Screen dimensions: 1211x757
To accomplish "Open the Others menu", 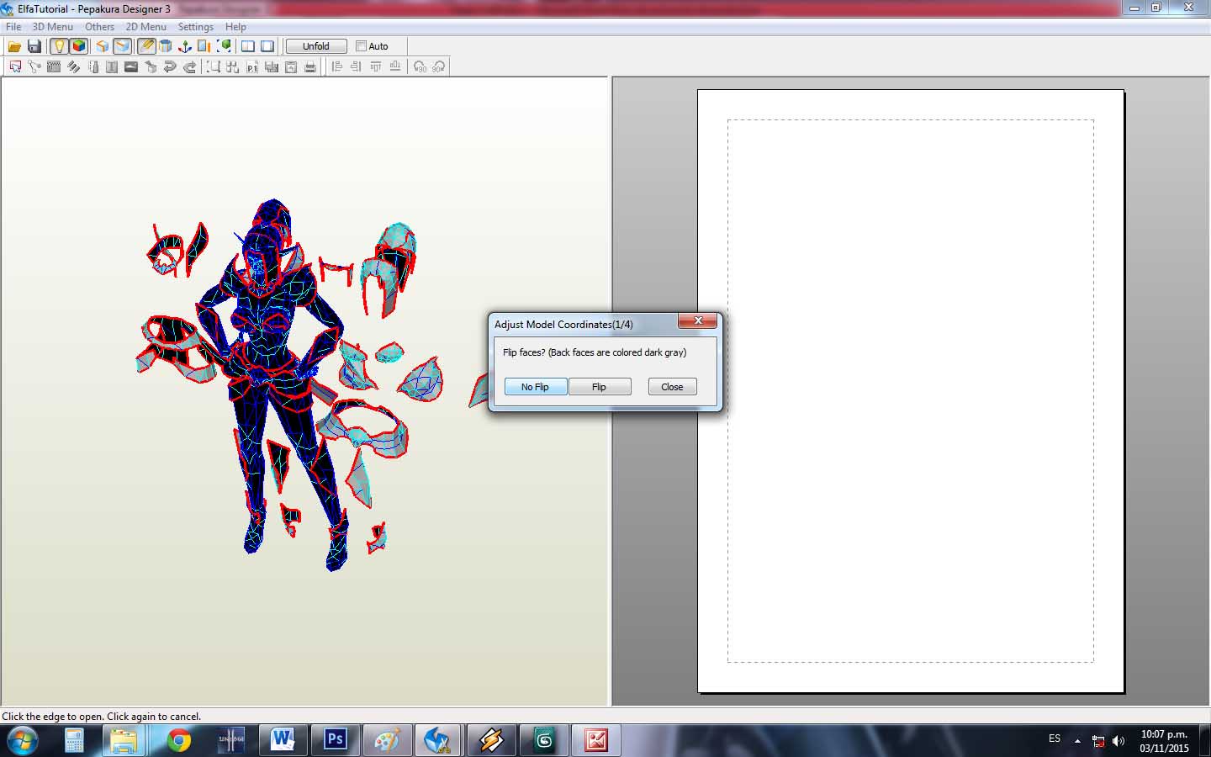I will tap(99, 27).
